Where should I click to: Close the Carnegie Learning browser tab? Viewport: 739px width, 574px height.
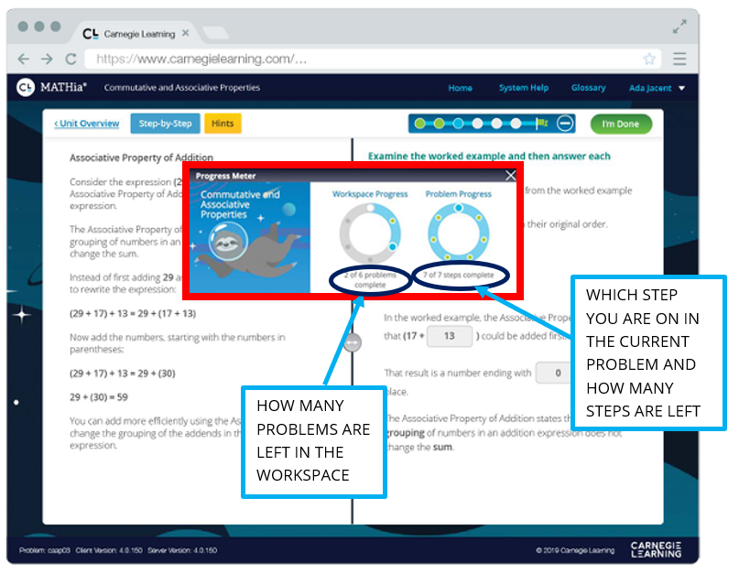click(x=186, y=33)
